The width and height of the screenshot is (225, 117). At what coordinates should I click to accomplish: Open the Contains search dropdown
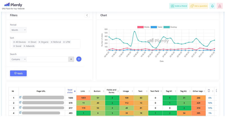click(x=18, y=59)
